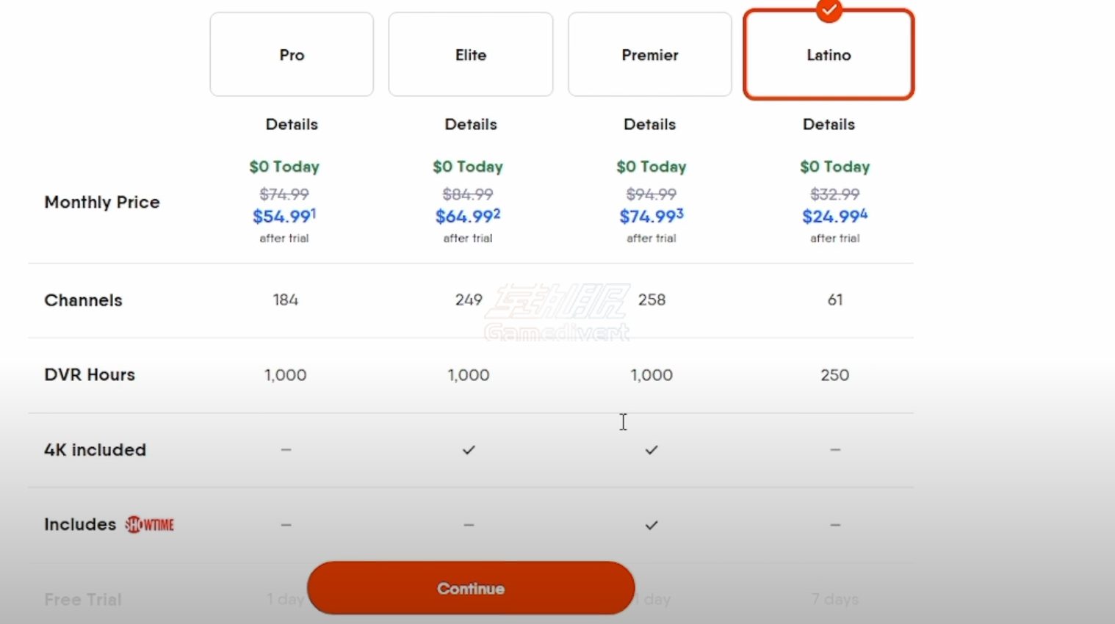Click the $64.99 Elite price footnote
The height and width of the screenshot is (624, 1115).
point(497,213)
